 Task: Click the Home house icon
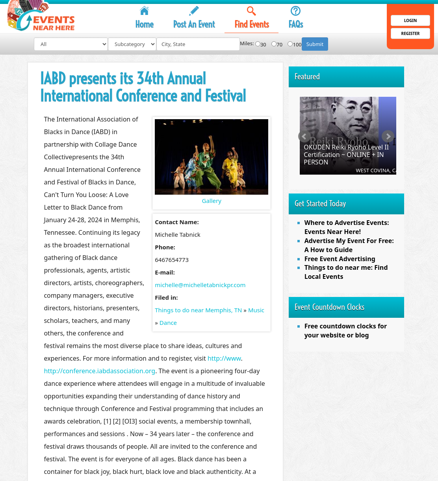[144, 11]
